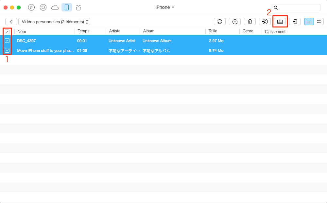Click the 01:06 duration cell
The image size is (327, 203).
coord(82,51)
